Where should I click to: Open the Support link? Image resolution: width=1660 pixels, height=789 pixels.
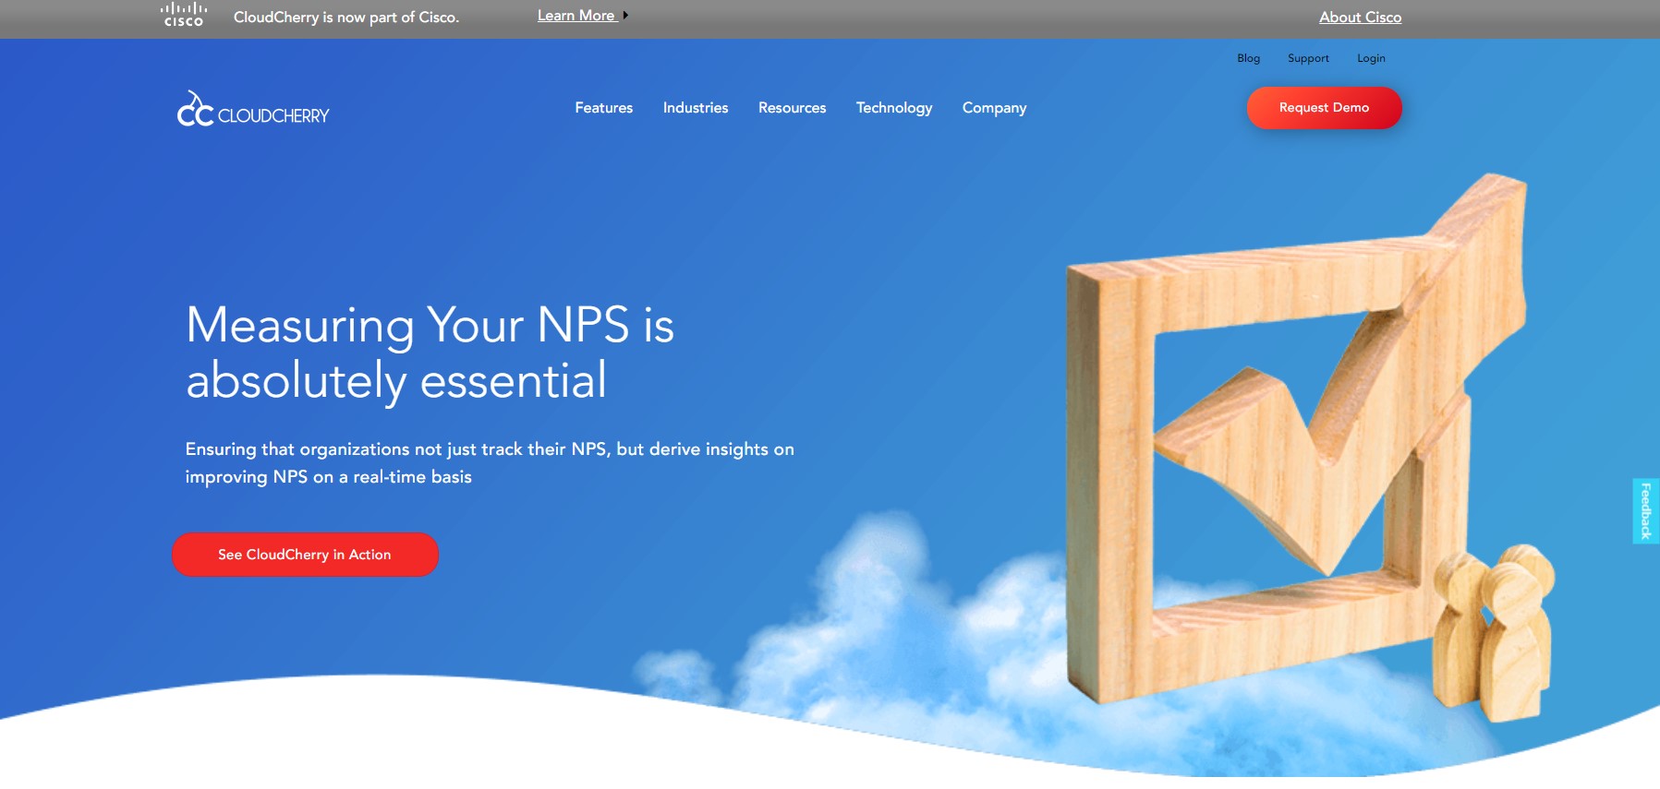click(1308, 58)
